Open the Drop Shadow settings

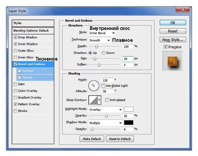[x=27, y=37]
